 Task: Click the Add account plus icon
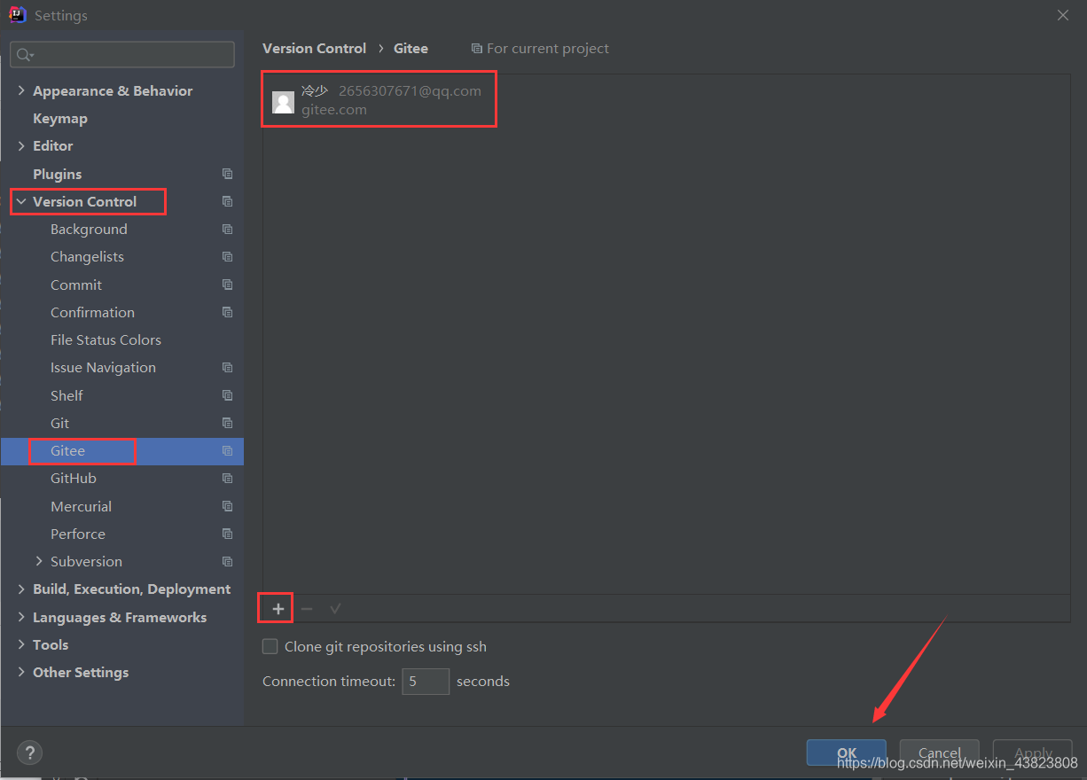(x=278, y=609)
